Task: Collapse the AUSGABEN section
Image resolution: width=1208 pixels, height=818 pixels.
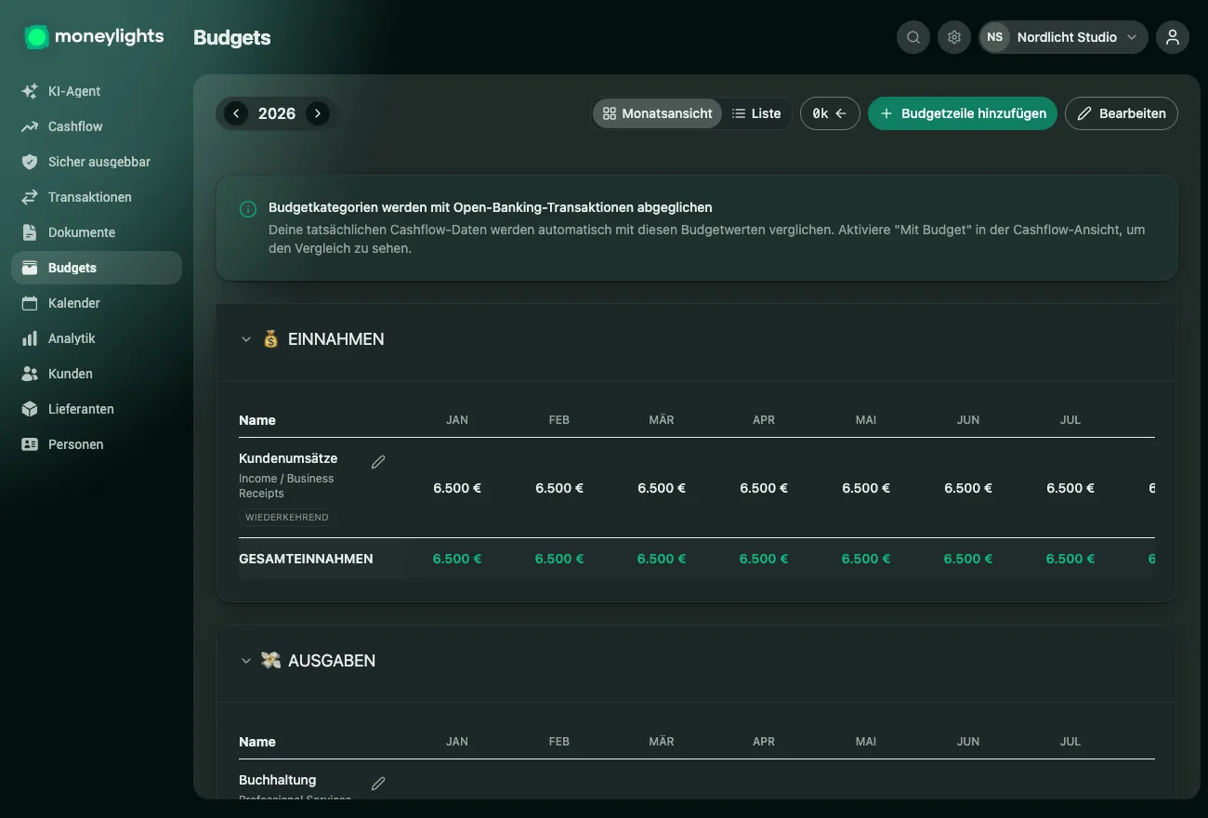Action: pyautogui.click(x=246, y=661)
